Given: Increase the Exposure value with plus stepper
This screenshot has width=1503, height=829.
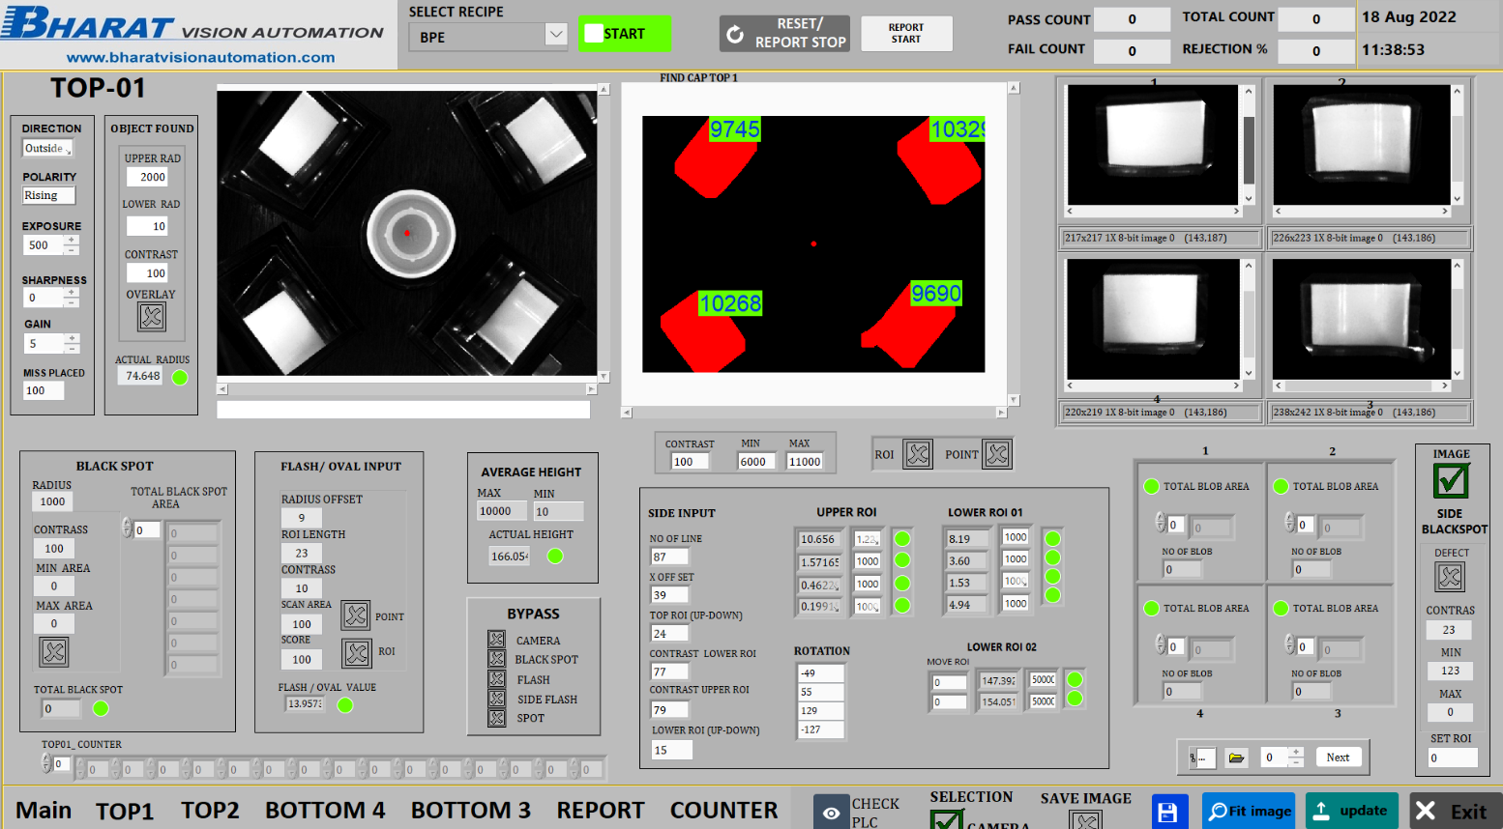Looking at the screenshot, I should [72, 240].
